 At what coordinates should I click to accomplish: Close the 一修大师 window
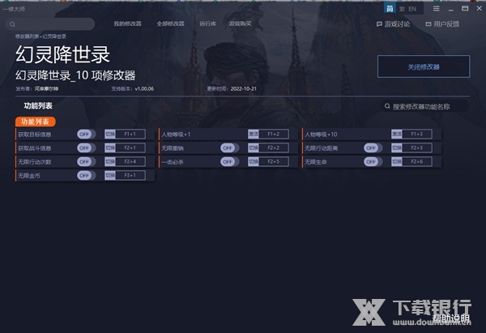tap(480, 8)
